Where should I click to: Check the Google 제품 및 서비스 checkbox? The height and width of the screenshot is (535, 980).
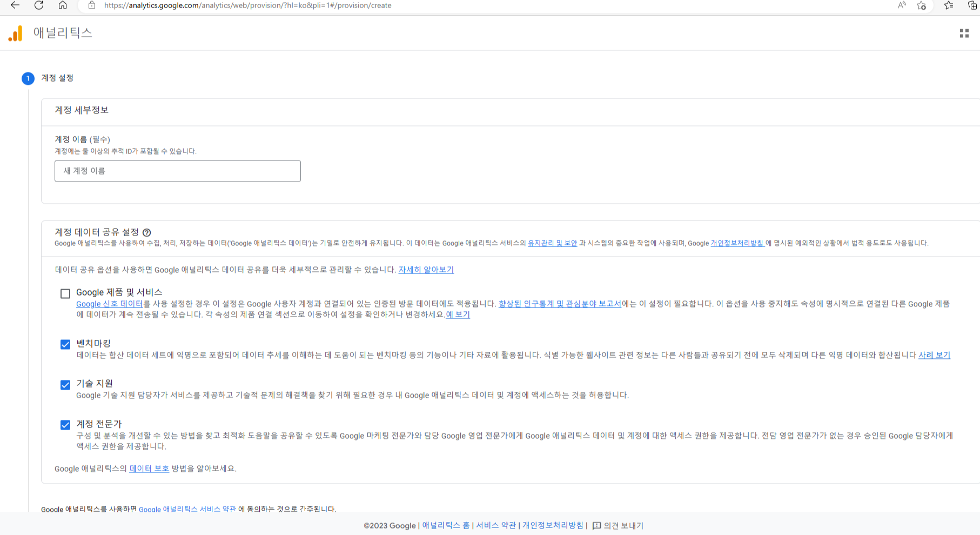(65, 293)
